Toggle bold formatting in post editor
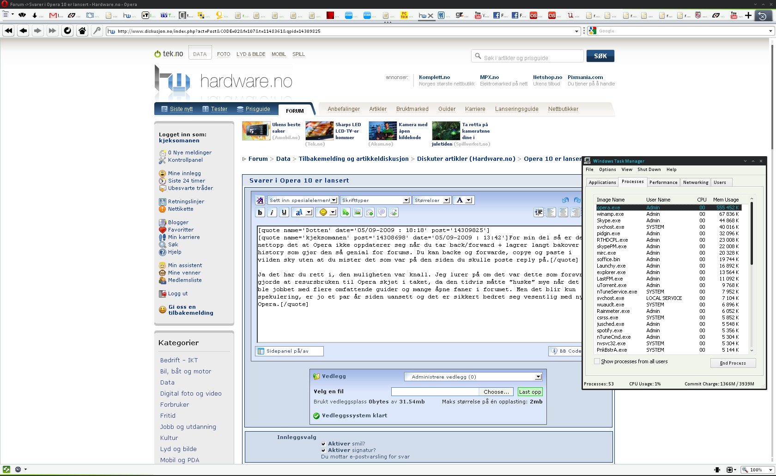The image size is (776, 476). pyautogui.click(x=260, y=213)
